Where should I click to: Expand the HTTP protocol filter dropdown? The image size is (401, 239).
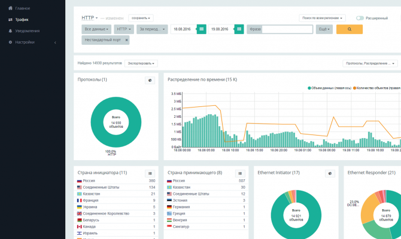[124, 29]
